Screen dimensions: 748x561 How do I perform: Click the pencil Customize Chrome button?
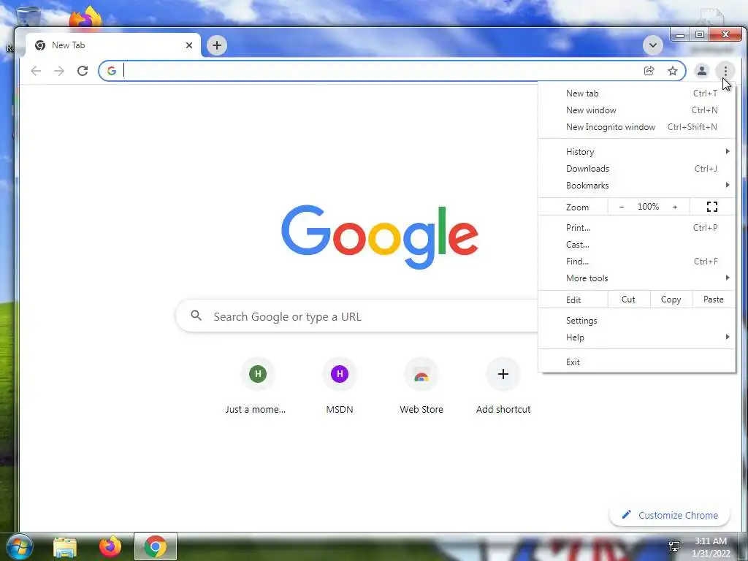pyautogui.click(x=669, y=515)
